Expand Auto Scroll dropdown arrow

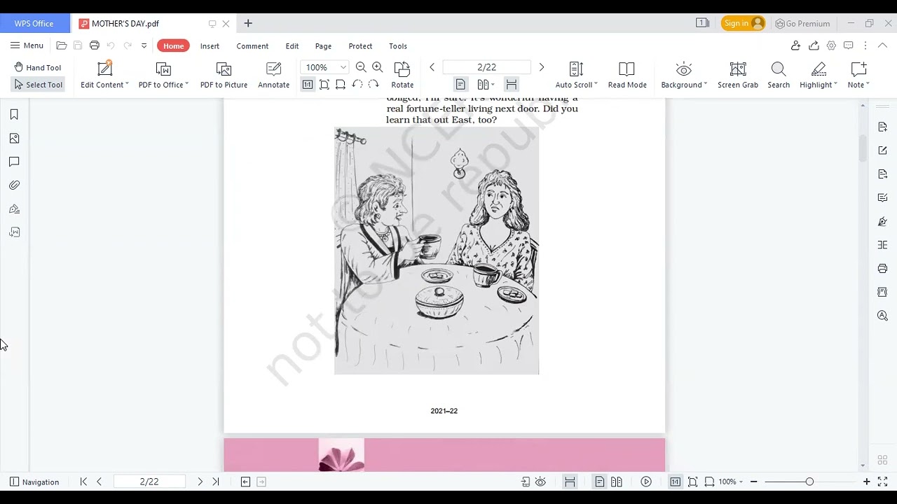[x=596, y=85]
